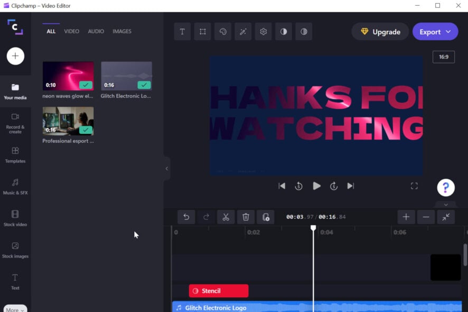Open the half-filled circle fade tool

tap(284, 31)
